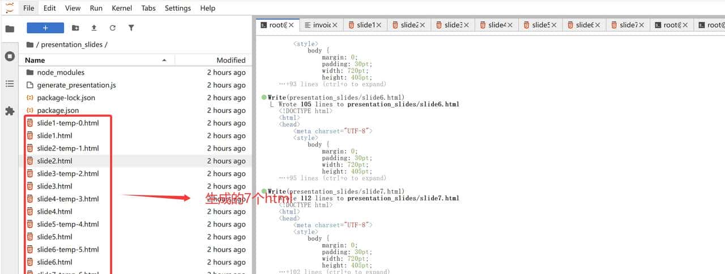Sort files by Modified column header
This screenshot has width=725, height=274.
(x=231, y=60)
